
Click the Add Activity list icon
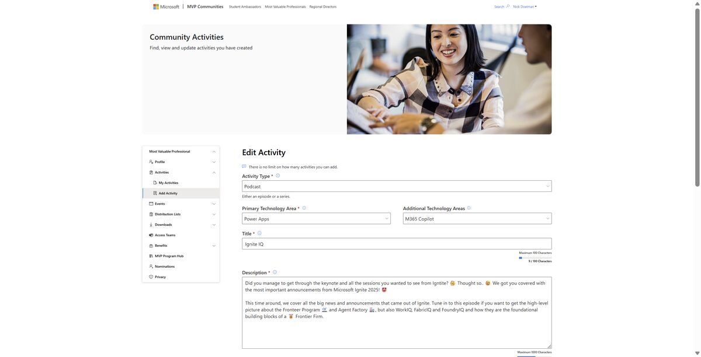155,193
